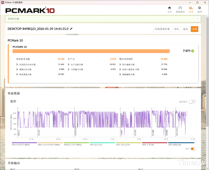Viewport: 209px width, 170px height.
Task: Expand the 照片编辑分数 row
Action: [x=120, y=64]
